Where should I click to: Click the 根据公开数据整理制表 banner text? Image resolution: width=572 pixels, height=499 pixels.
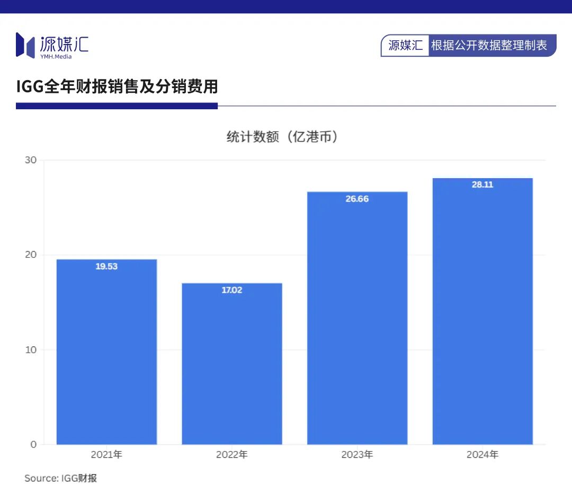click(489, 45)
